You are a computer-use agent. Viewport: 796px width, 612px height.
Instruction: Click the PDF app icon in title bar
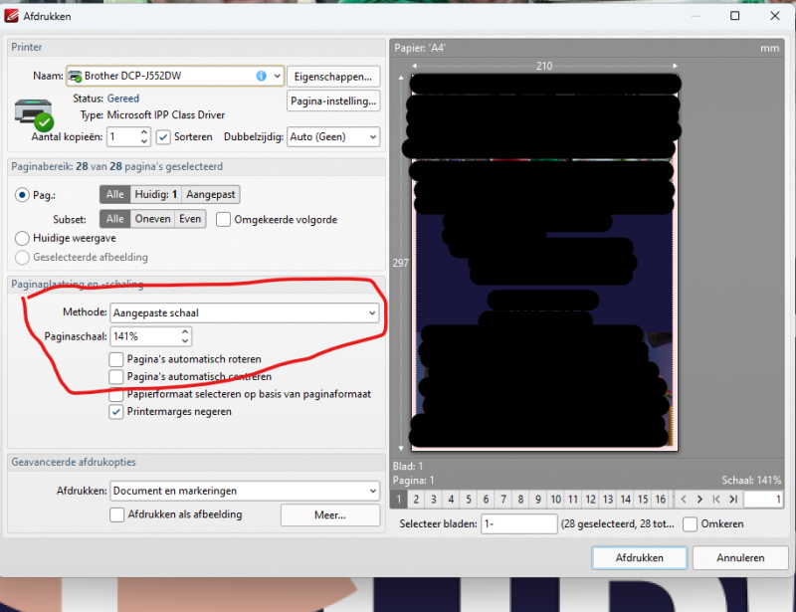pos(12,16)
